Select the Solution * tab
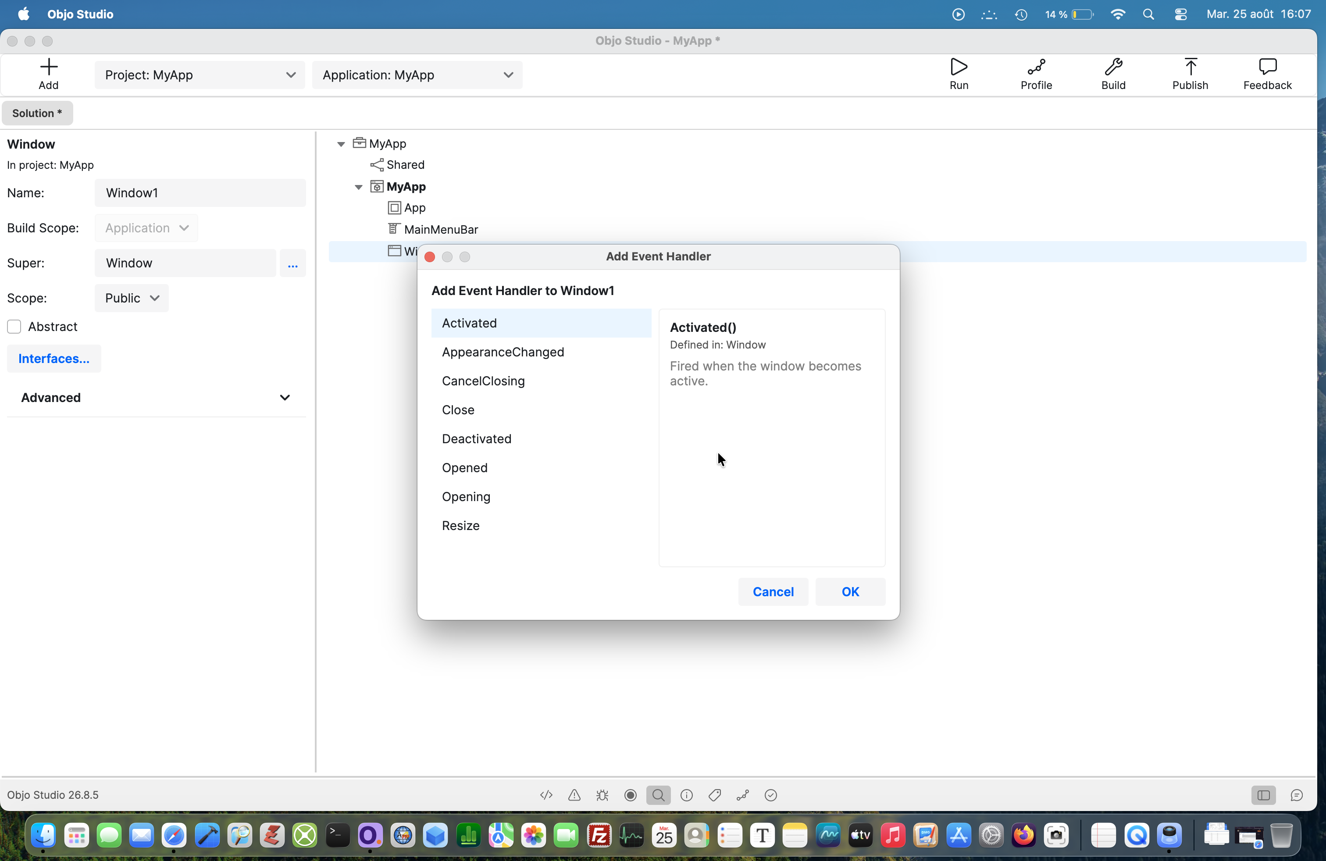1326x861 pixels. [x=37, y=113]
